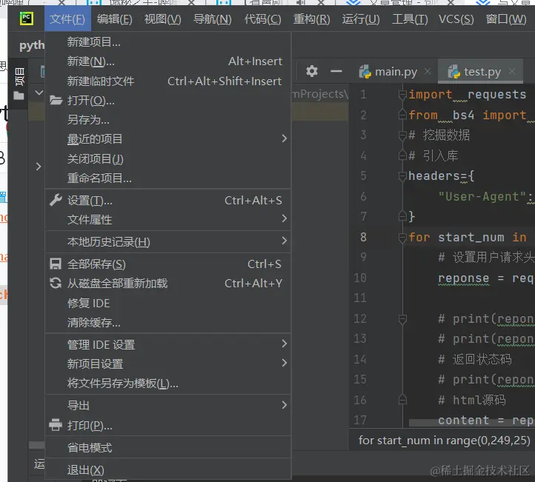Click the PyCharm logo icon

click(x=27, y=19)
